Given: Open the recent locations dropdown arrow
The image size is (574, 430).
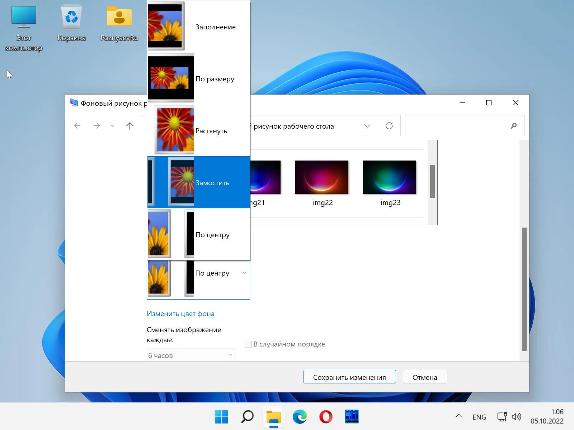Looking at the screenshot, I should [112, 126].
